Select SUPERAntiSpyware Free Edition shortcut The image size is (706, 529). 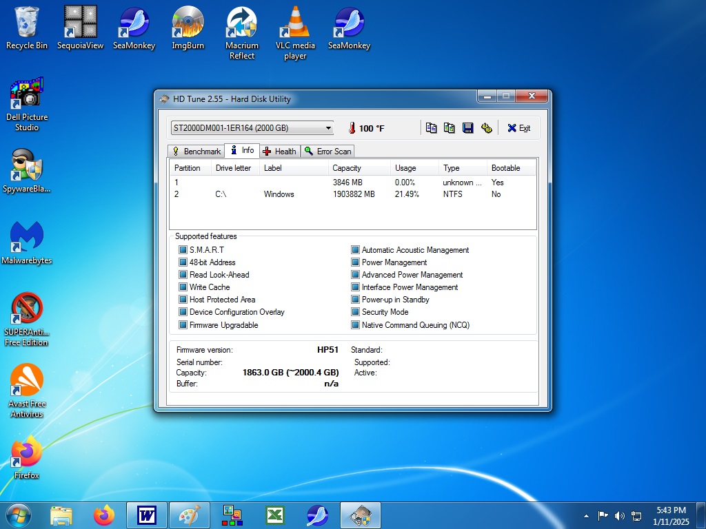tap(27, 319)
